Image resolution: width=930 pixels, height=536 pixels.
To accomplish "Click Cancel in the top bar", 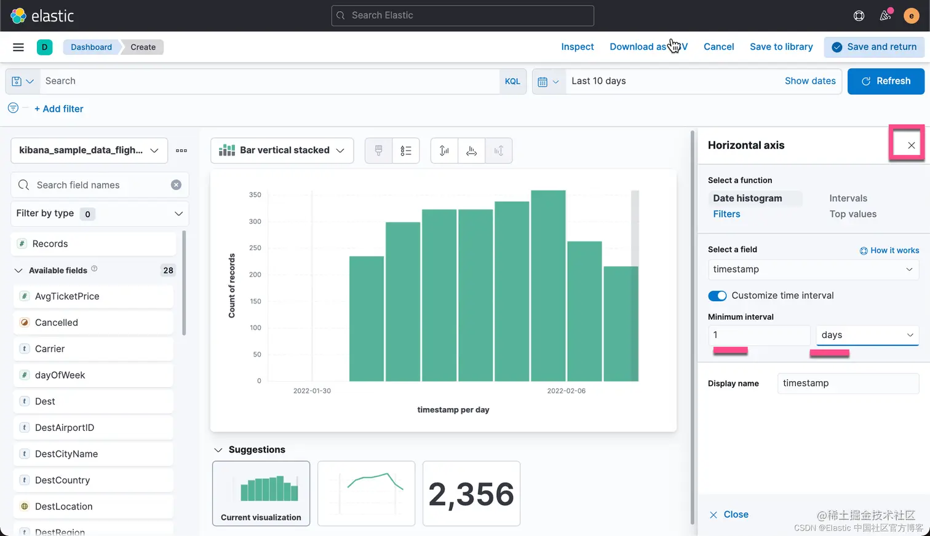I will (718, 47).
